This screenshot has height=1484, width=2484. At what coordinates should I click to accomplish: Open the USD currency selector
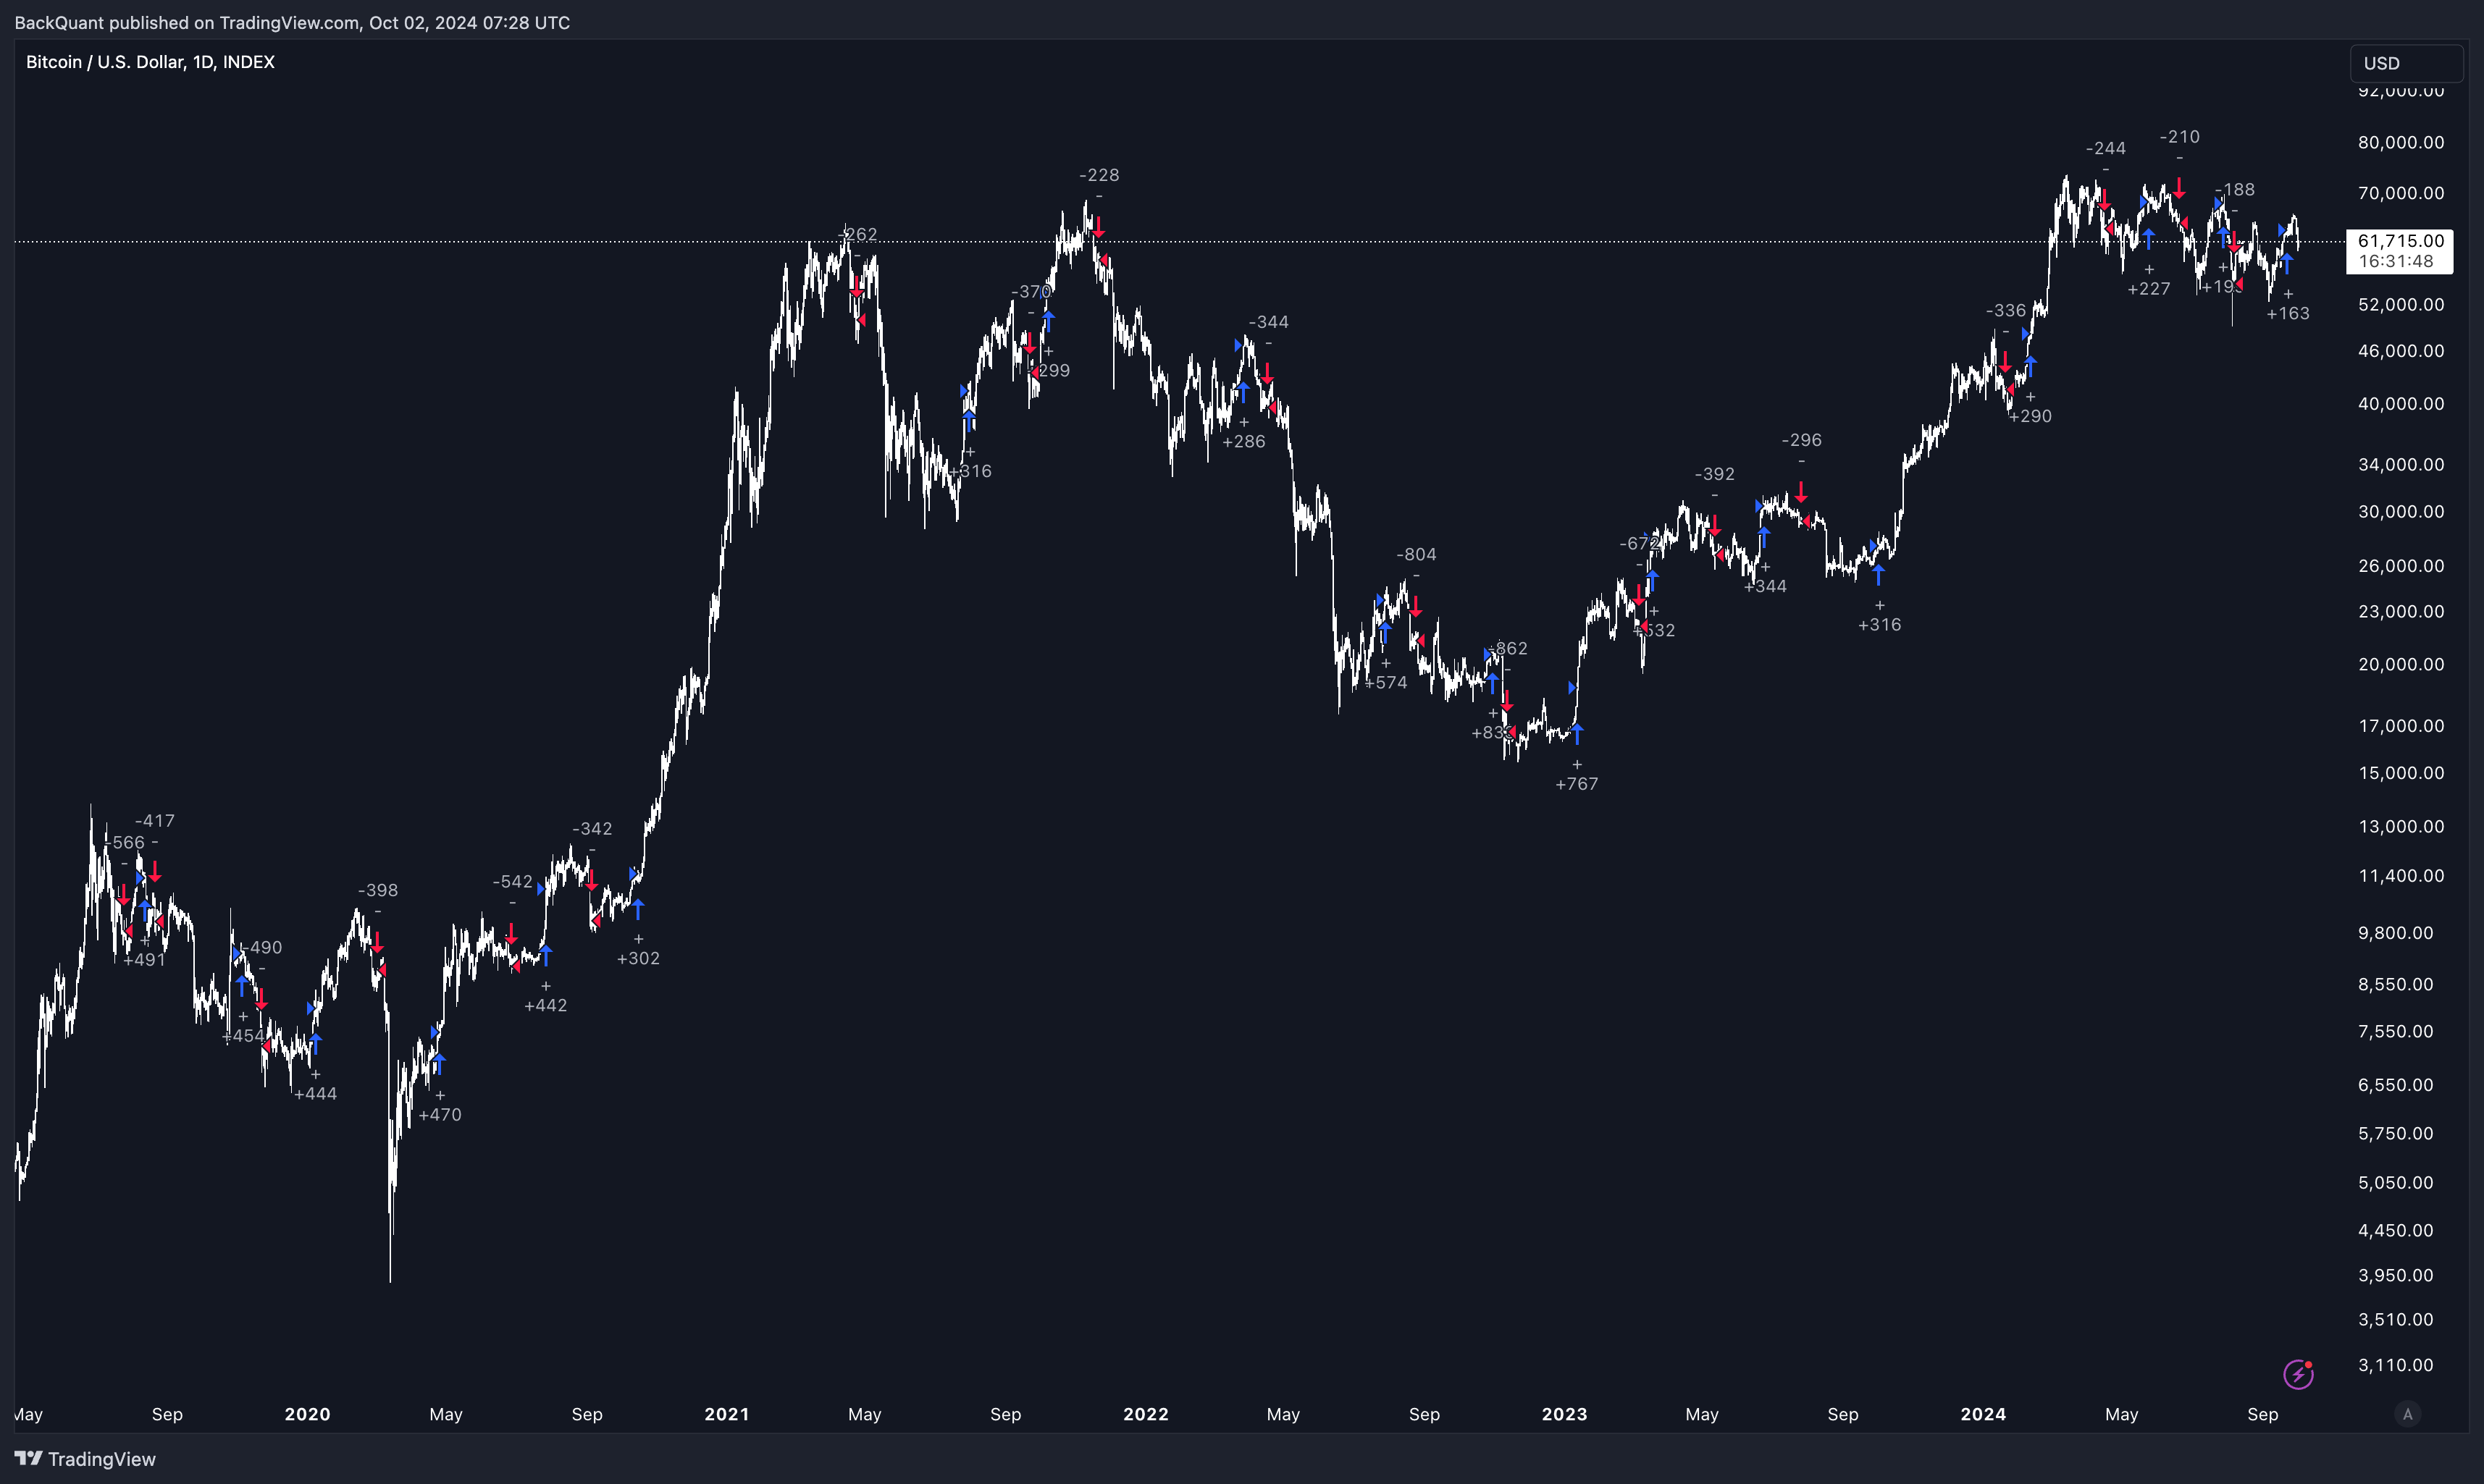click(2406, 63)
